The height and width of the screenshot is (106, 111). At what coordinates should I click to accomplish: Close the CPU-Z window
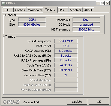point(107,3)
